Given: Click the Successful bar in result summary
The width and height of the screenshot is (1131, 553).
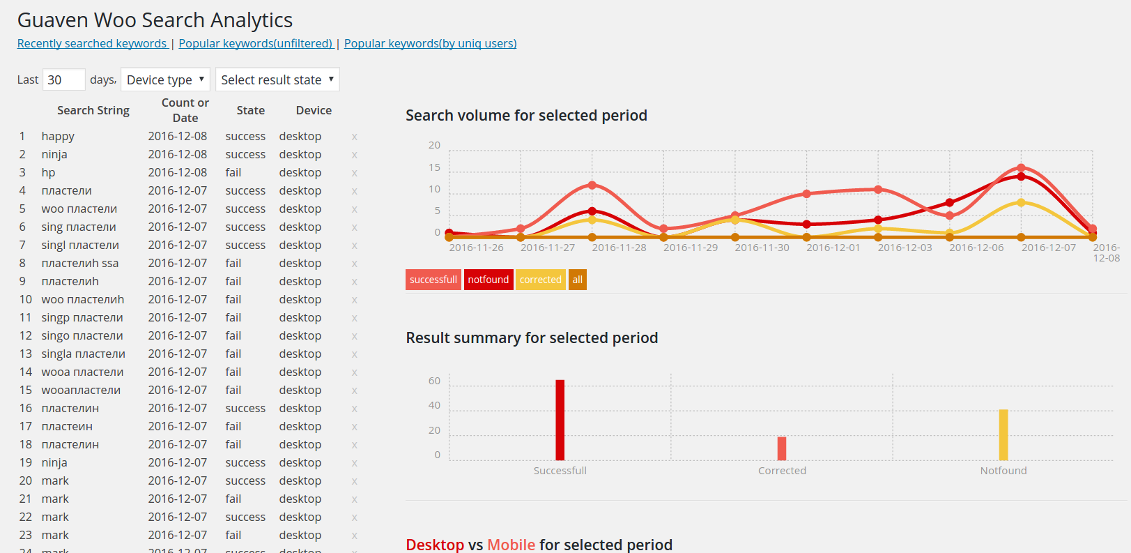Looking at the screenshot, I should point(560,420).
